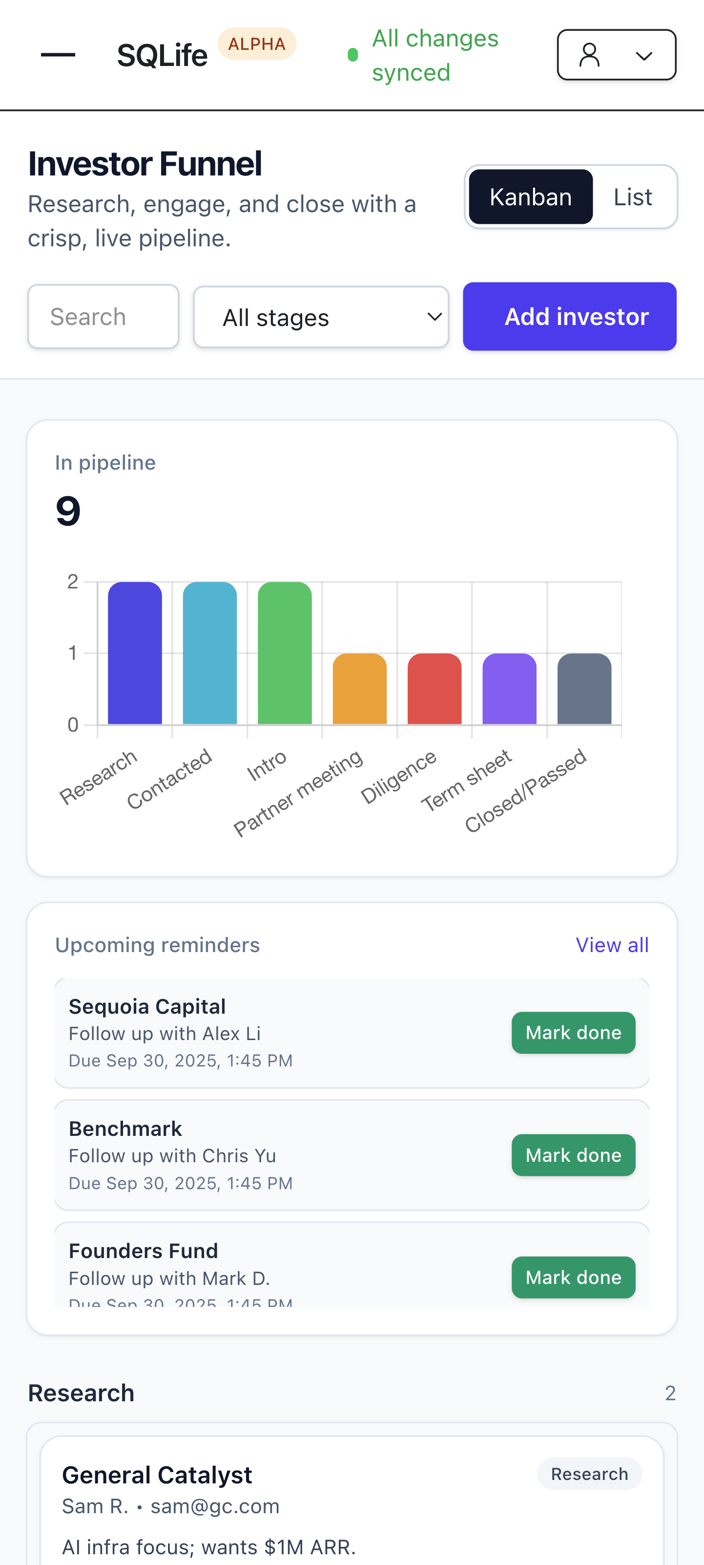704x1565 pixels.
Task: Switch to Kanban view
Action: click(x=530, y=197)
